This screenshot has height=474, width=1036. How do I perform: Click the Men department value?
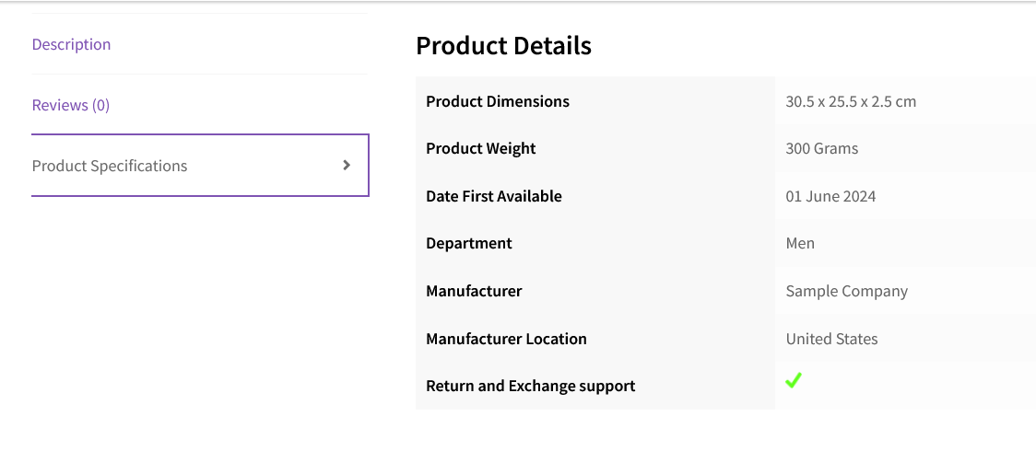pyautogui.click(x=800, y=243)
